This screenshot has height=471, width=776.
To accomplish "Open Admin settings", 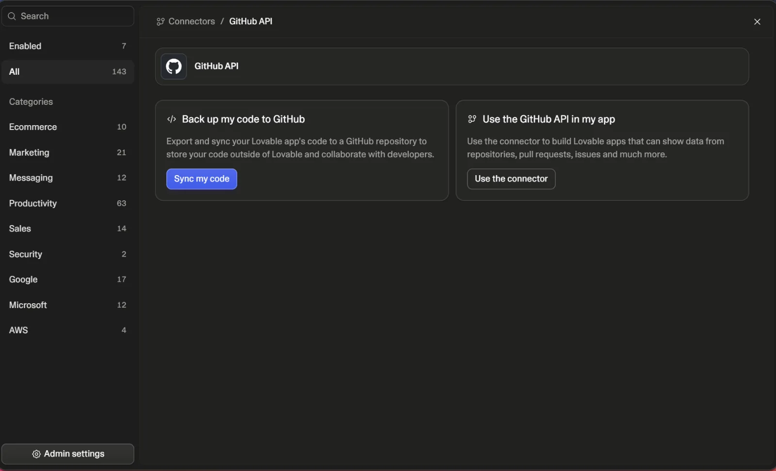I will (68, 454).
